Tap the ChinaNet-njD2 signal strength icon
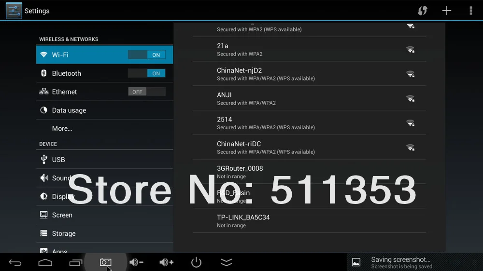 pyautogui.click(x=410, y=74)
